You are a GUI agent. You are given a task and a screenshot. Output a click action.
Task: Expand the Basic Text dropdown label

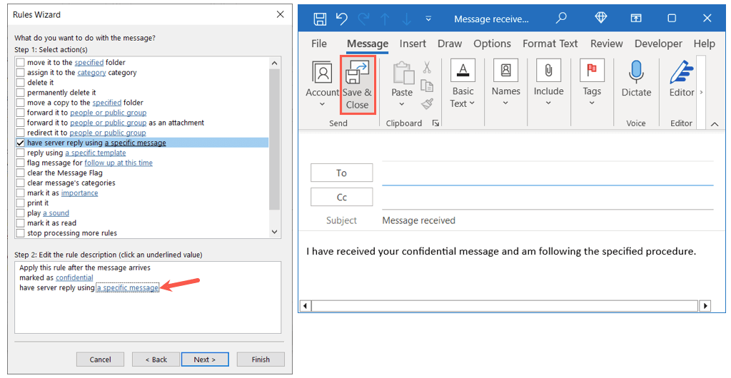click(x=463, y=103)
